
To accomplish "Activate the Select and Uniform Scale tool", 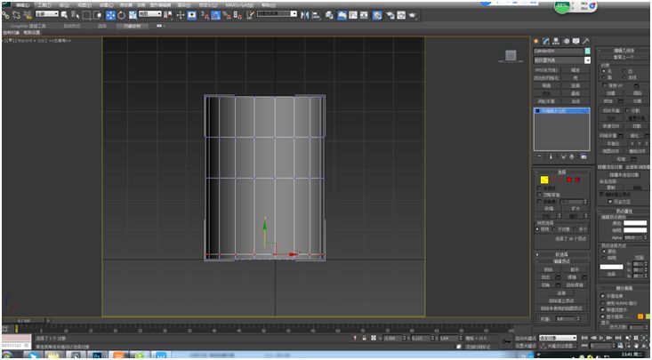I will (133, 15).
